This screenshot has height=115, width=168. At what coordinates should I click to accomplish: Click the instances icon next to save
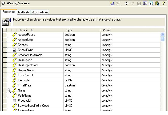pos(151,3)
